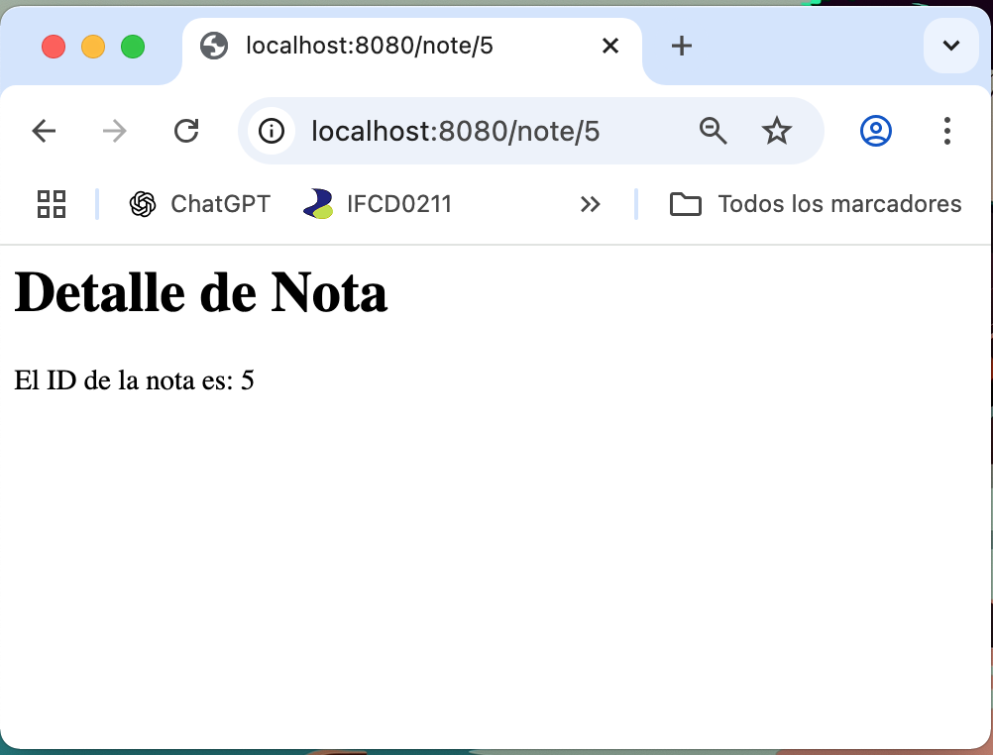993x755 pixels.
Task: Click the user profile avatar icon
Action: pos(875,130)
